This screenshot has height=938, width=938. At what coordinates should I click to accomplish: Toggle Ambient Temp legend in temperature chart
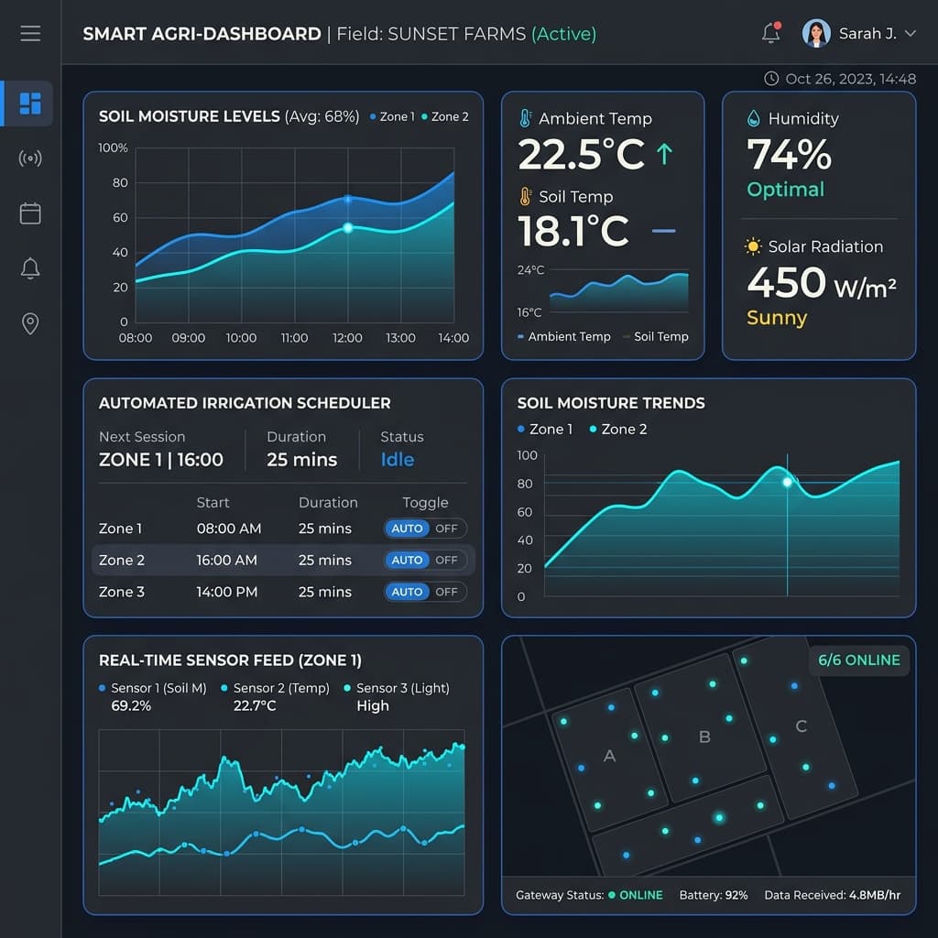563,337
